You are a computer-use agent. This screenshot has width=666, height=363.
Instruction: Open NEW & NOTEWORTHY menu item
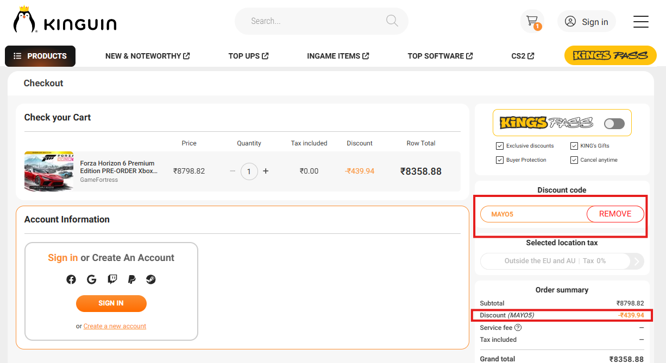coord(148,56)
